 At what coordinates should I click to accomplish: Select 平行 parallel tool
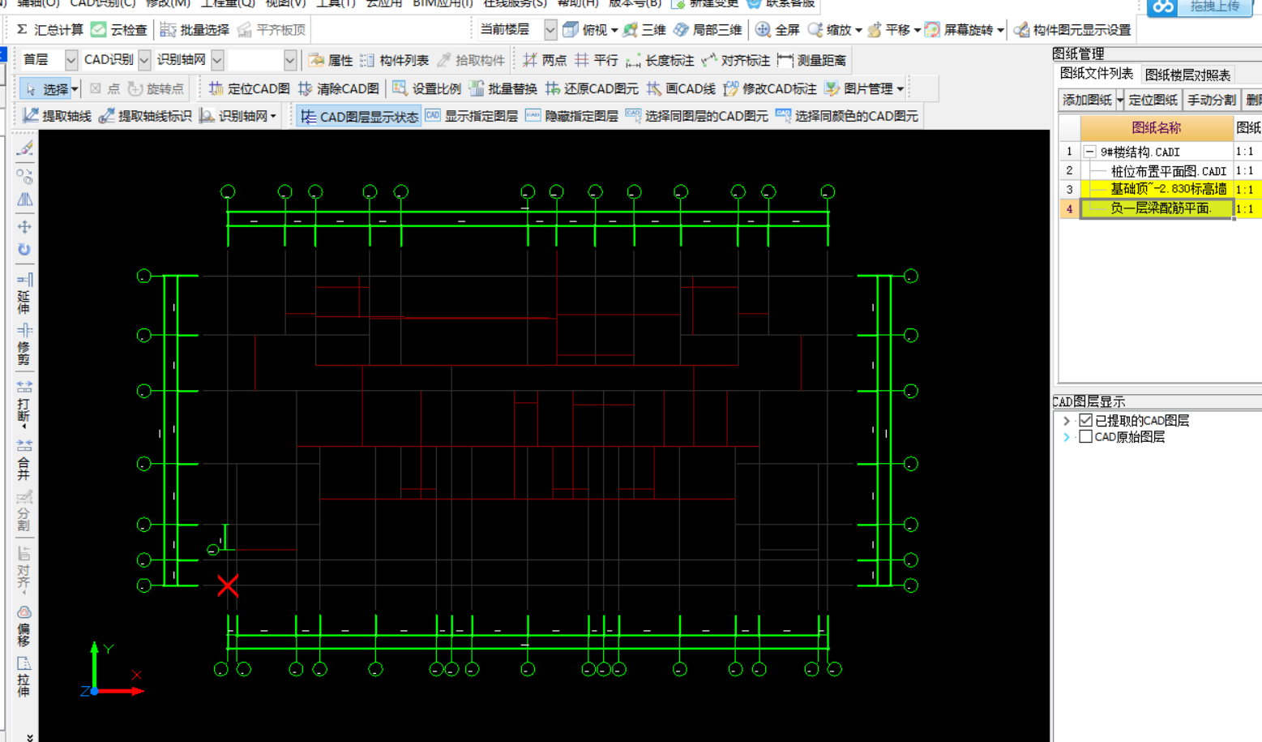(x=597, y=61)
